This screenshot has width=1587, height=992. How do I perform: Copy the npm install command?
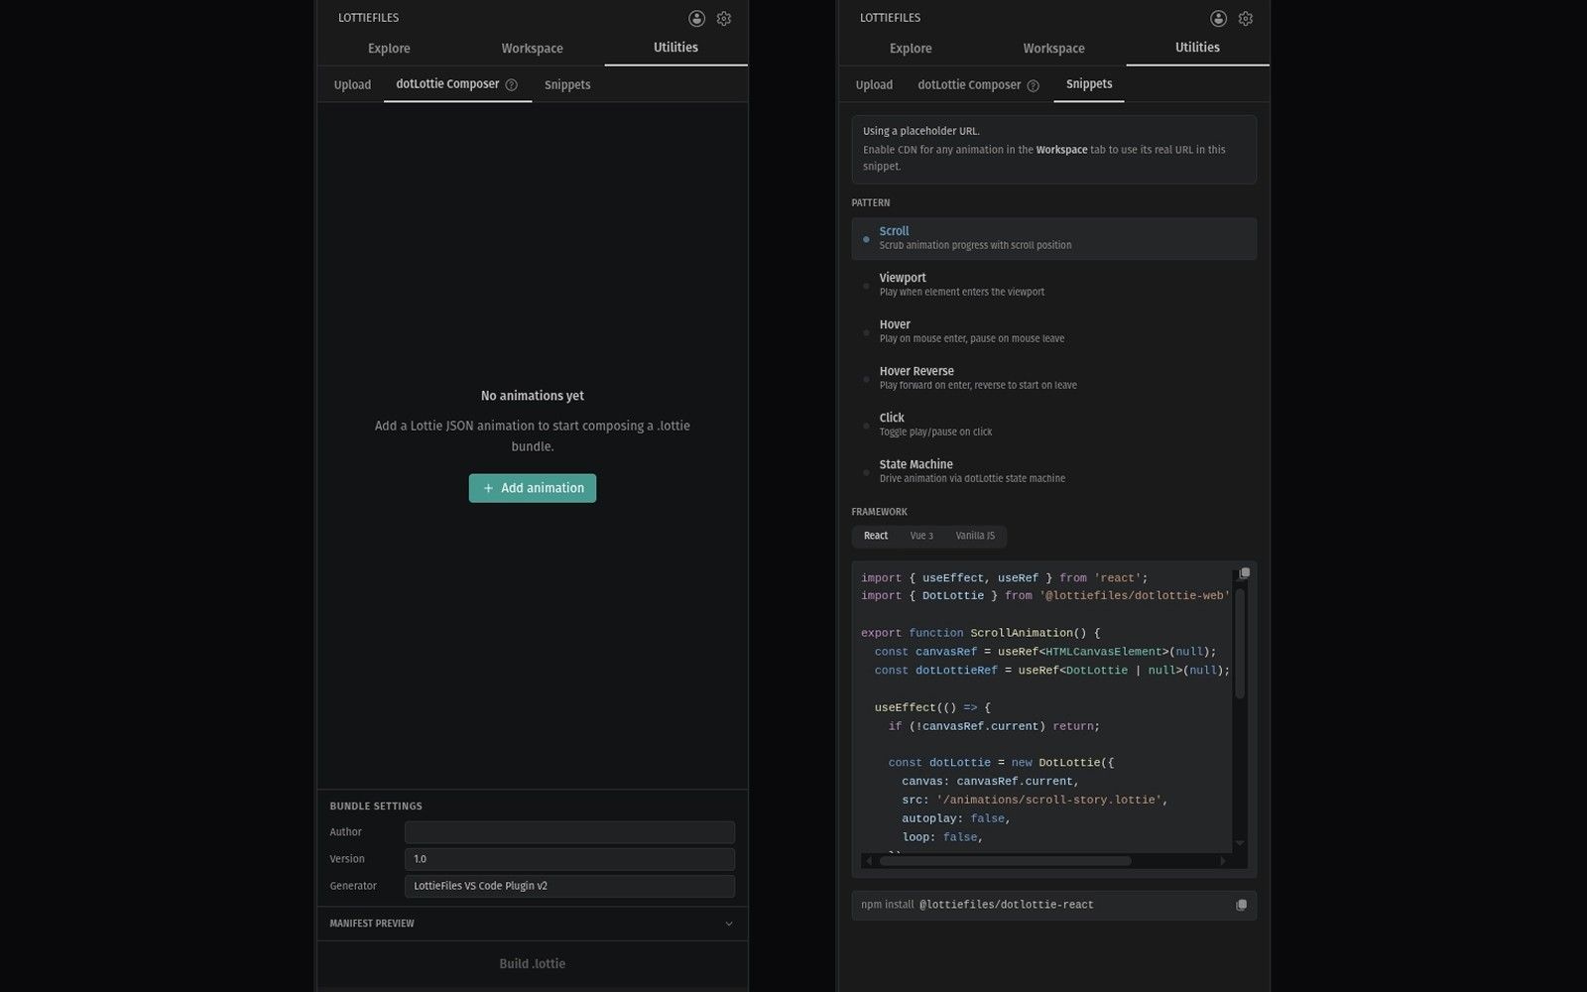pyautogui.click(x=1241, y=905)
